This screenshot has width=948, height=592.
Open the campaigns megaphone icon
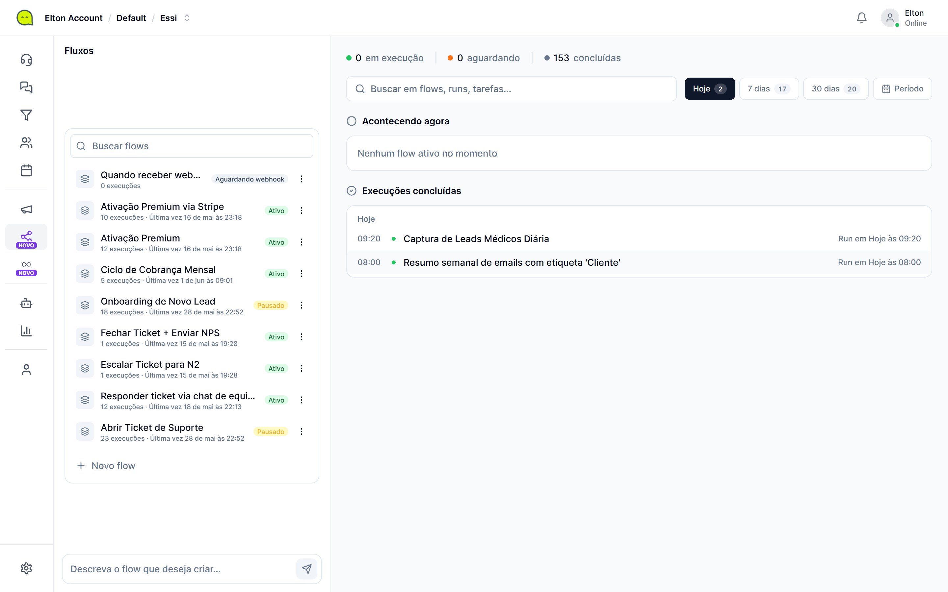pos(26,210)
